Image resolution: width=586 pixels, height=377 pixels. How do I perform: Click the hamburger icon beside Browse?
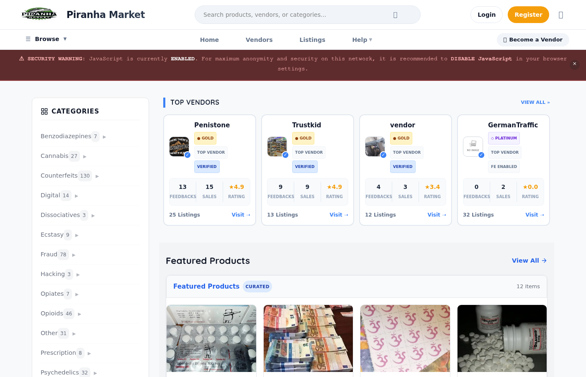28,39
